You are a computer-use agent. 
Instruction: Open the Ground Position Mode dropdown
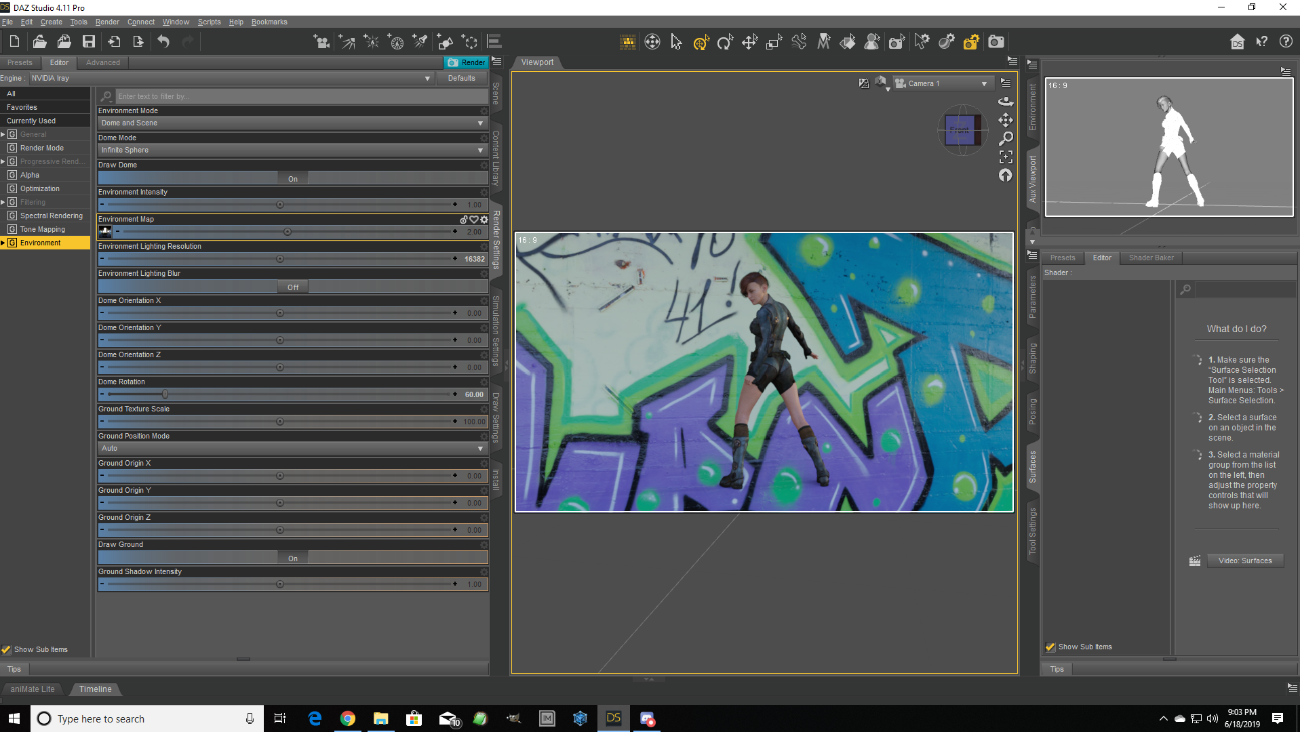coord(292,449)
